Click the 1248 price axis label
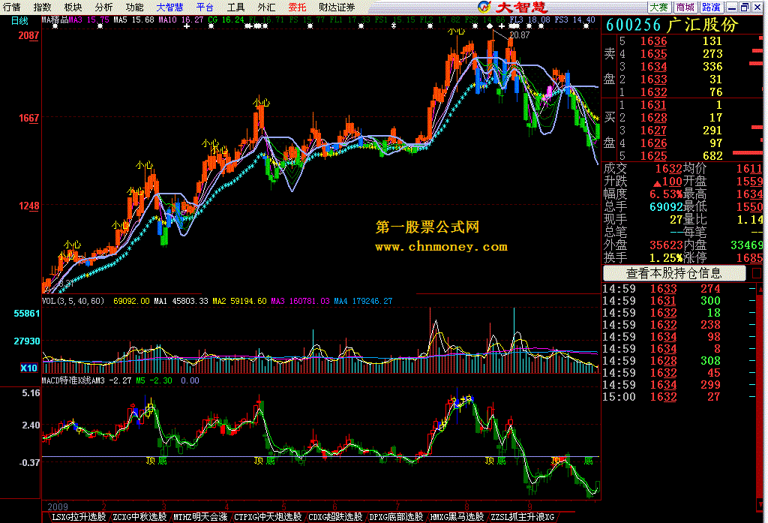768x523 pixels. (28, 206)
